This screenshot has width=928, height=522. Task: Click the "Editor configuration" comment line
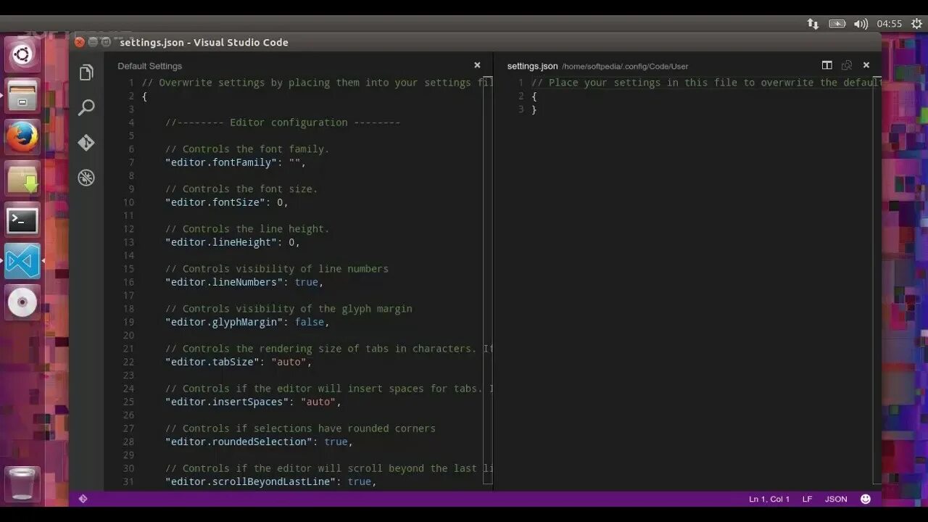pyautogui.click(x=283, y=123)
